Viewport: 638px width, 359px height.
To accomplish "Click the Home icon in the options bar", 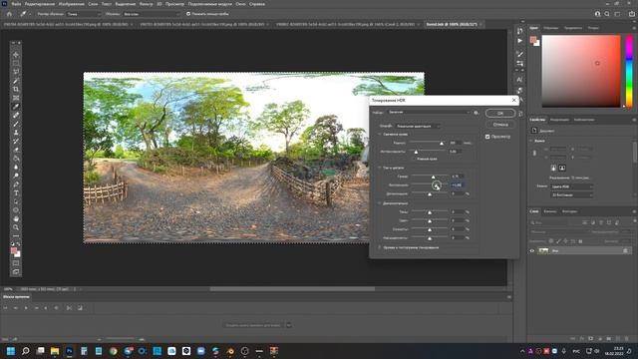I will pyautogui.click(x=9, y=14).
